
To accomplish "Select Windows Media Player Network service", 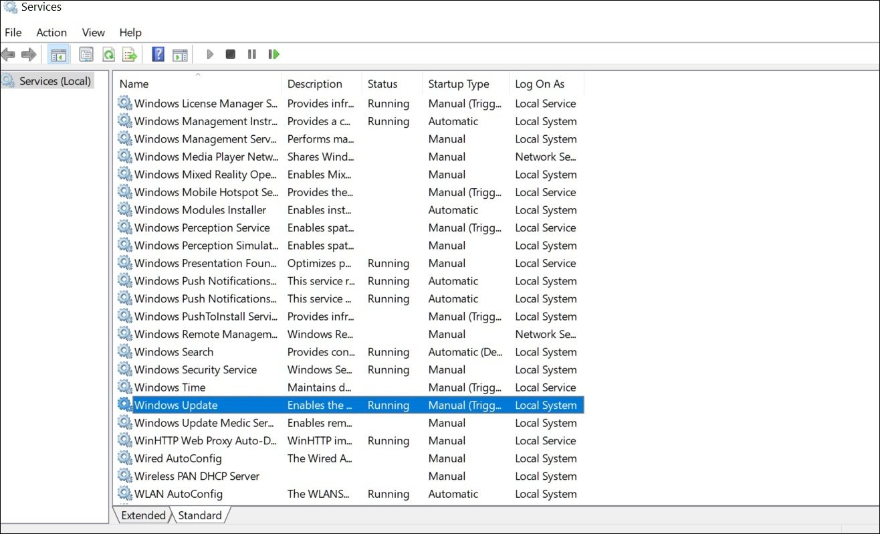I will [207, 157].
